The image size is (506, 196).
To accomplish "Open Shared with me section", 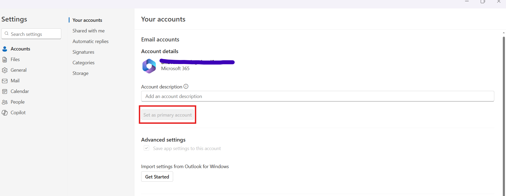I will coord(88,31).
